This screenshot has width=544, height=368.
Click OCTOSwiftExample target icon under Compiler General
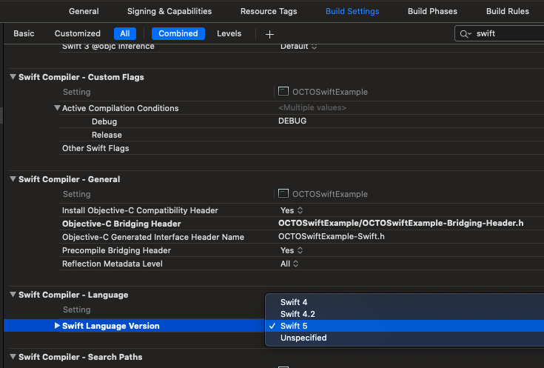[x=283, y=194]
